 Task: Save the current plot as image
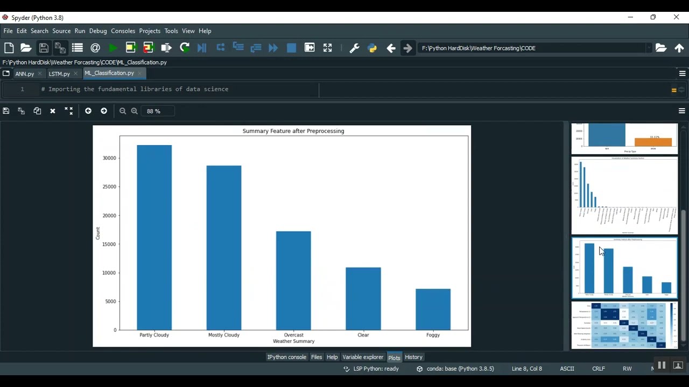[6, 111]
